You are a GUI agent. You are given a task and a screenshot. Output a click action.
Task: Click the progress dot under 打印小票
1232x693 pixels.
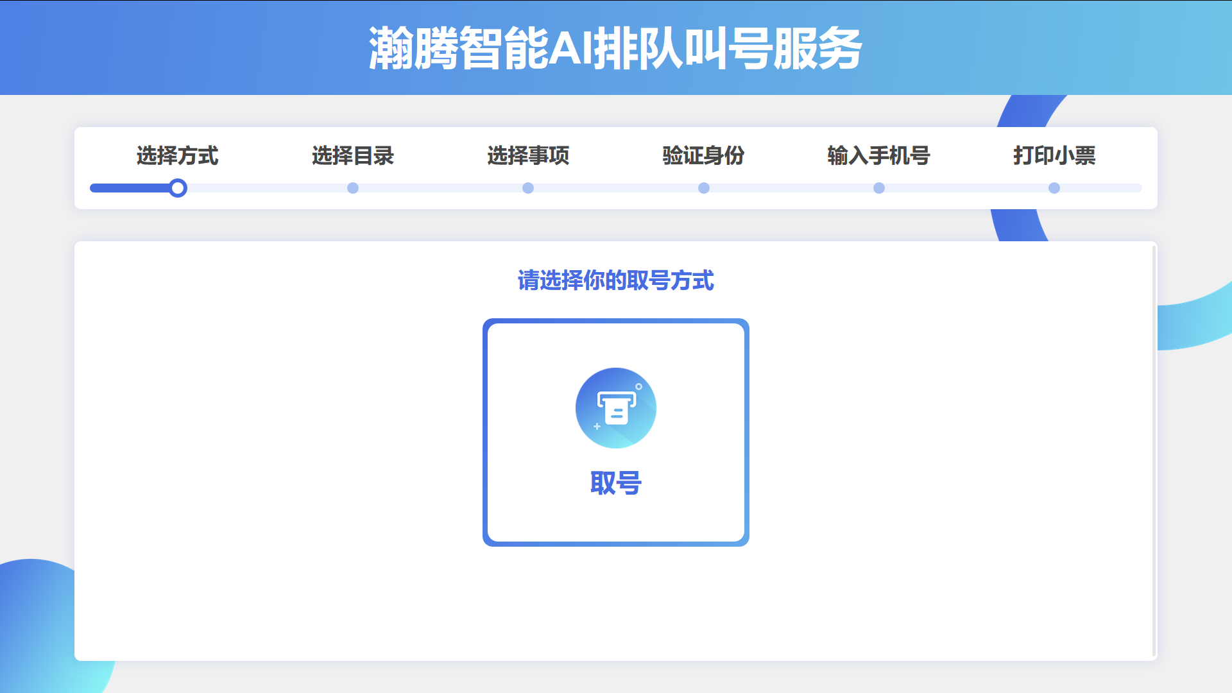(1054, 188)
